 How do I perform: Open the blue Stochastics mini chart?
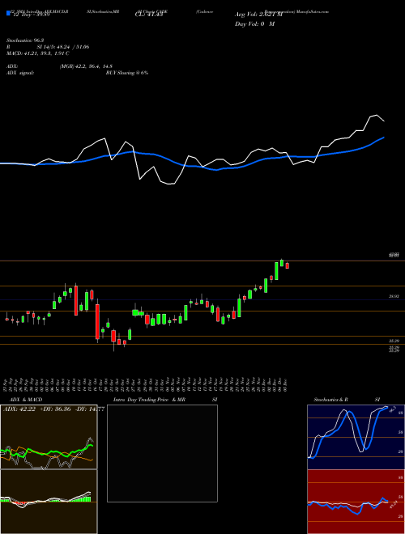(356, 437)
